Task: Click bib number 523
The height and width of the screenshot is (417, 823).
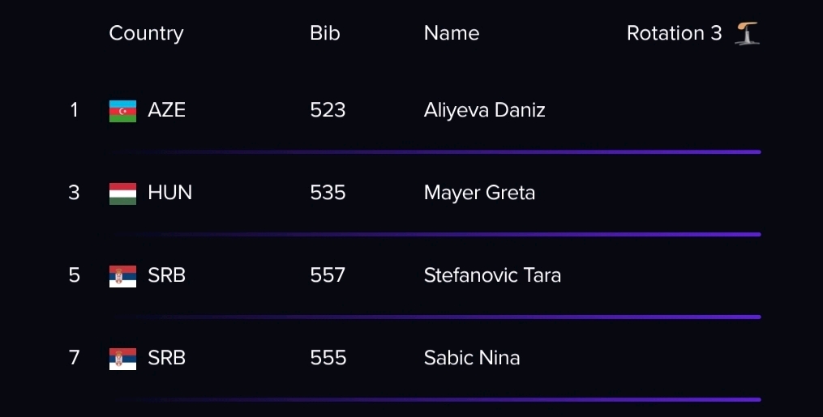Action: (x=328, y=111)
